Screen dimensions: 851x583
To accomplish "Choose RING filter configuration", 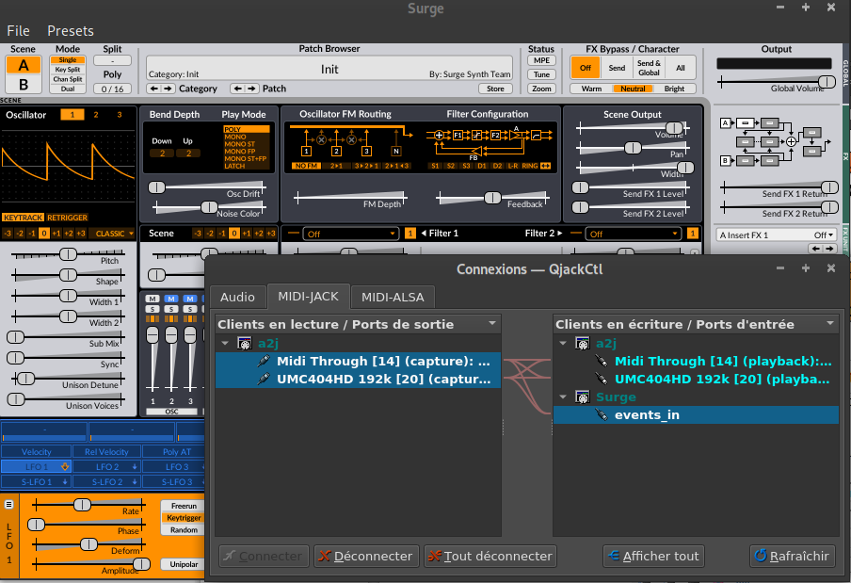I will [529, 166].
